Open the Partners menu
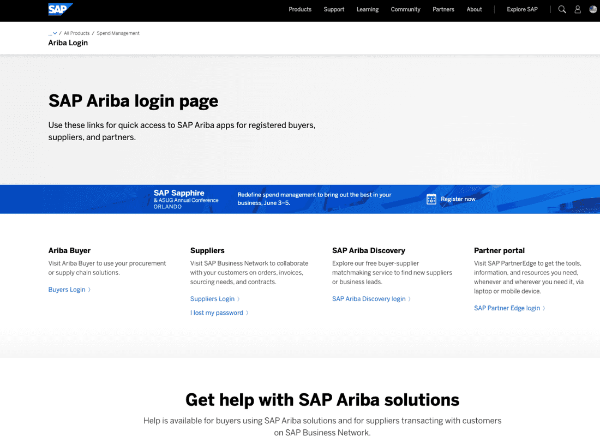 (443, 9)
